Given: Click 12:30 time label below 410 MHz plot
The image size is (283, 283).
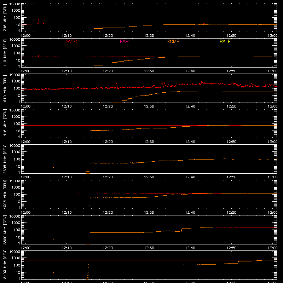Looking at the screenshot, I should coord(149,71).
